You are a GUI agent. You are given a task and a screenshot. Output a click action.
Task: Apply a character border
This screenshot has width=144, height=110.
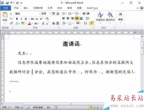click(58, 14)
